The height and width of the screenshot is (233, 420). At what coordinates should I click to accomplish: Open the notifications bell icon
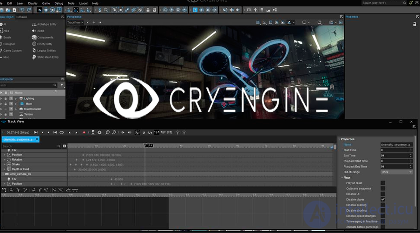(411, 3)
